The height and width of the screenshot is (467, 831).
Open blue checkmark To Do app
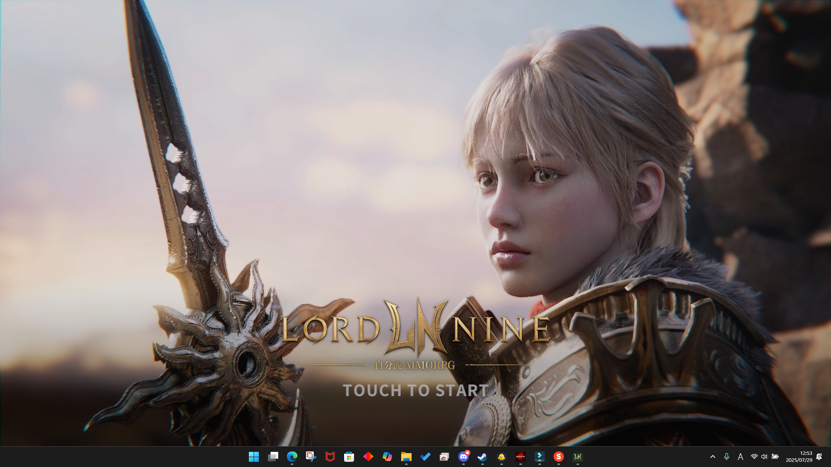tap(425, 457)
